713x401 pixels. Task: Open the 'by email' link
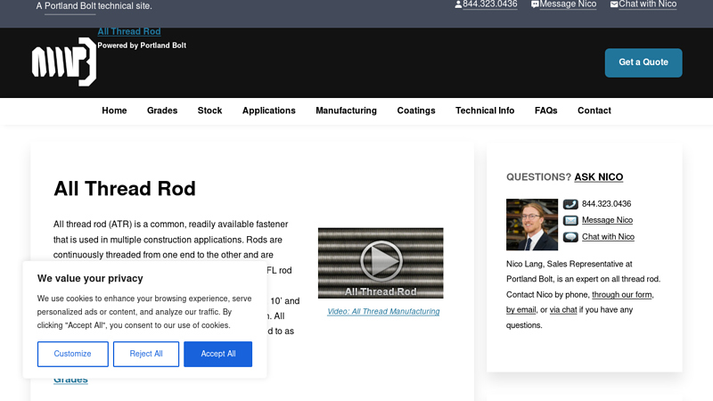[521, 309]
